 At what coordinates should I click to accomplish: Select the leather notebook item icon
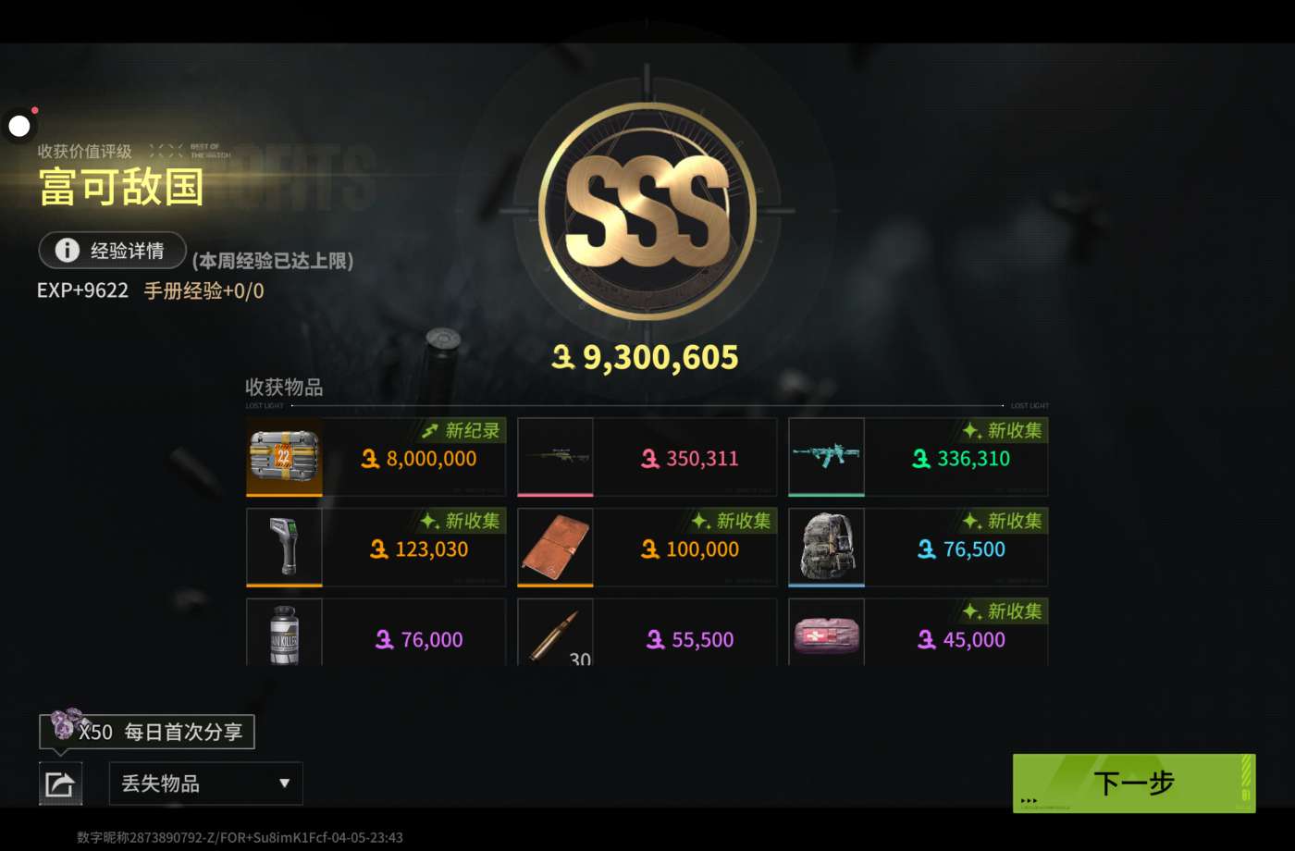click(x=555, y=547)
